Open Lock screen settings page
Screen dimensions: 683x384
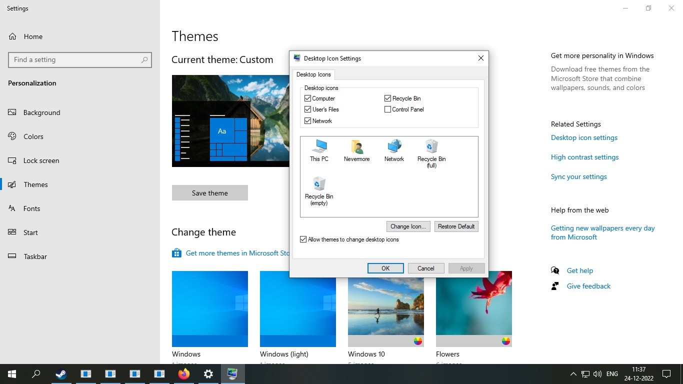[80, 160]
